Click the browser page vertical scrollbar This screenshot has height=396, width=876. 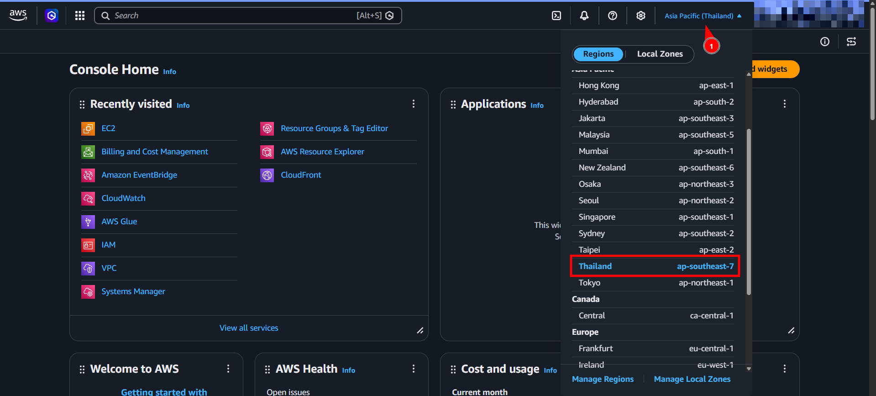[x=872, y=64]
